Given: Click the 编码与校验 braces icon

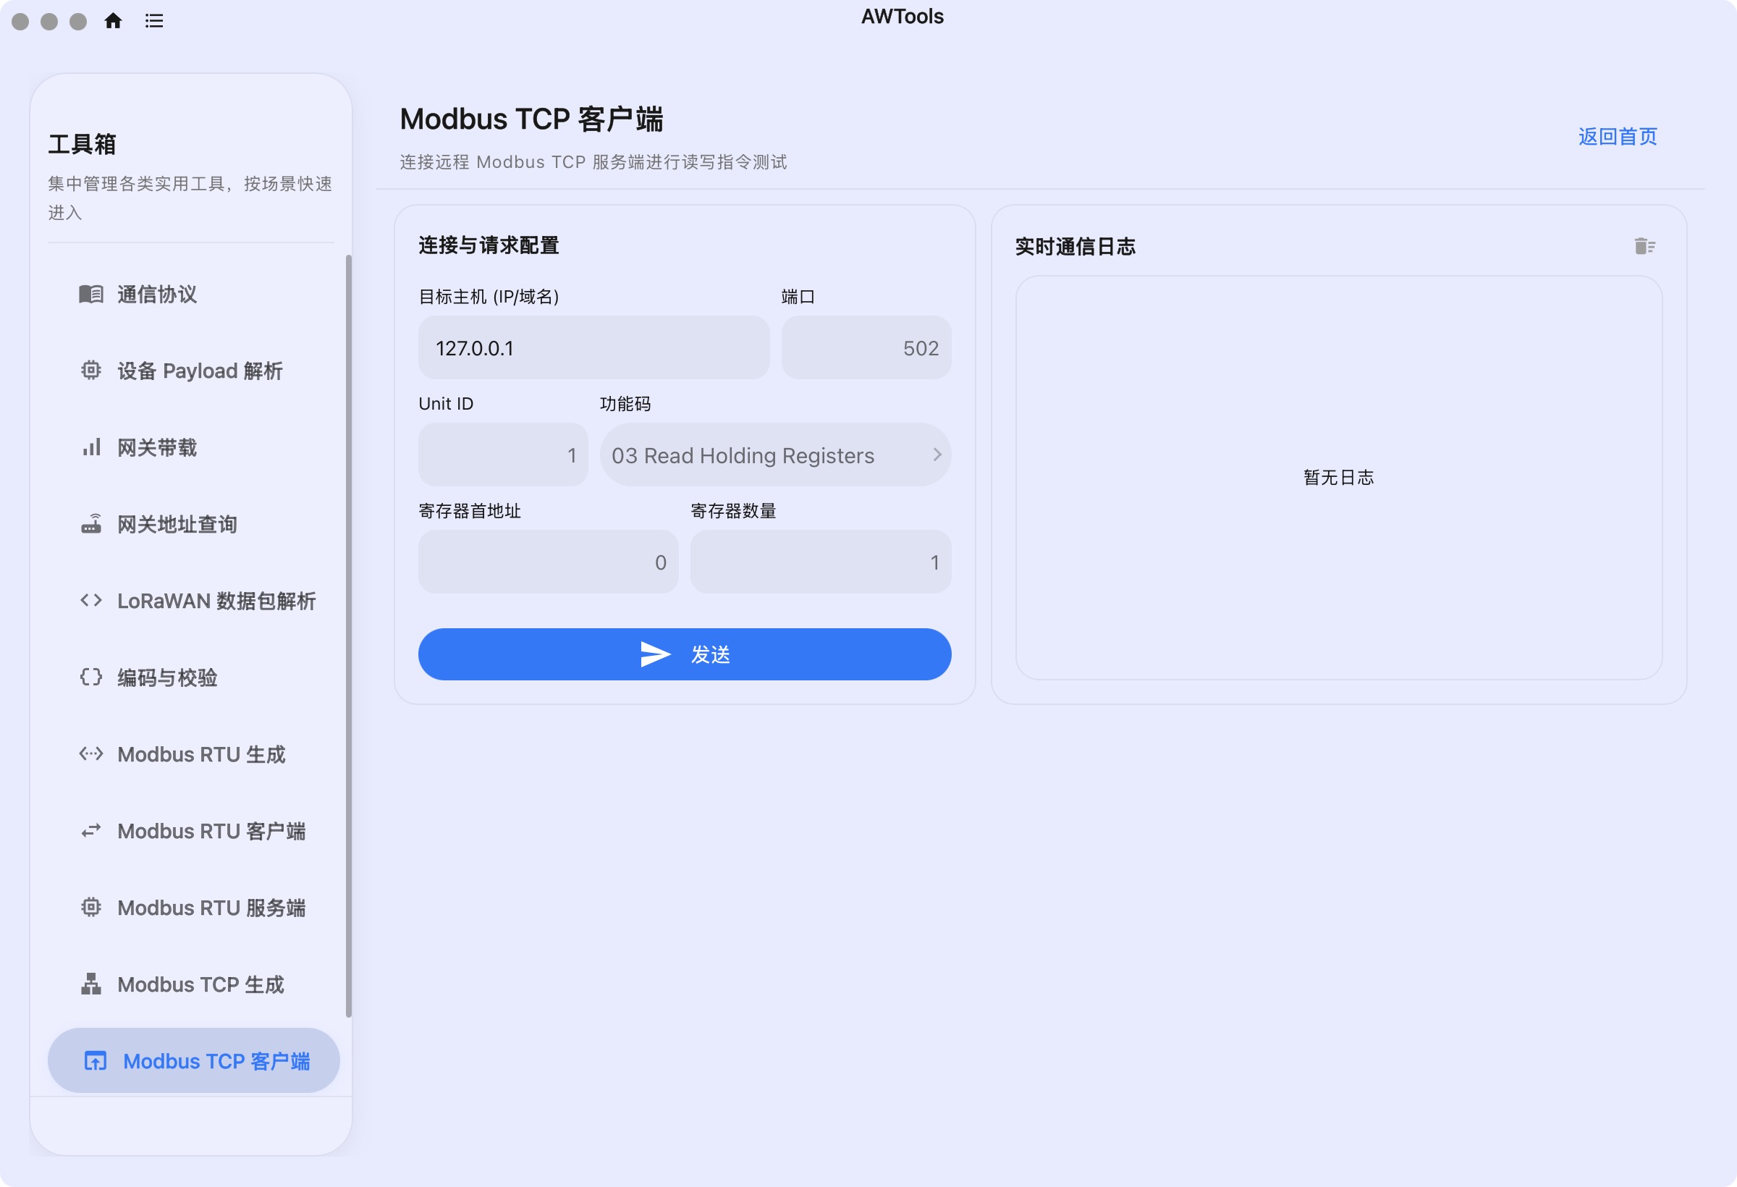Looking at the screenshot, I should coord(91,677).
